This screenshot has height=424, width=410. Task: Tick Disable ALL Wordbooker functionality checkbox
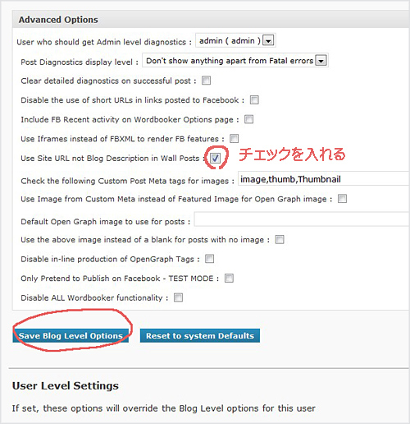coord(178,297)
